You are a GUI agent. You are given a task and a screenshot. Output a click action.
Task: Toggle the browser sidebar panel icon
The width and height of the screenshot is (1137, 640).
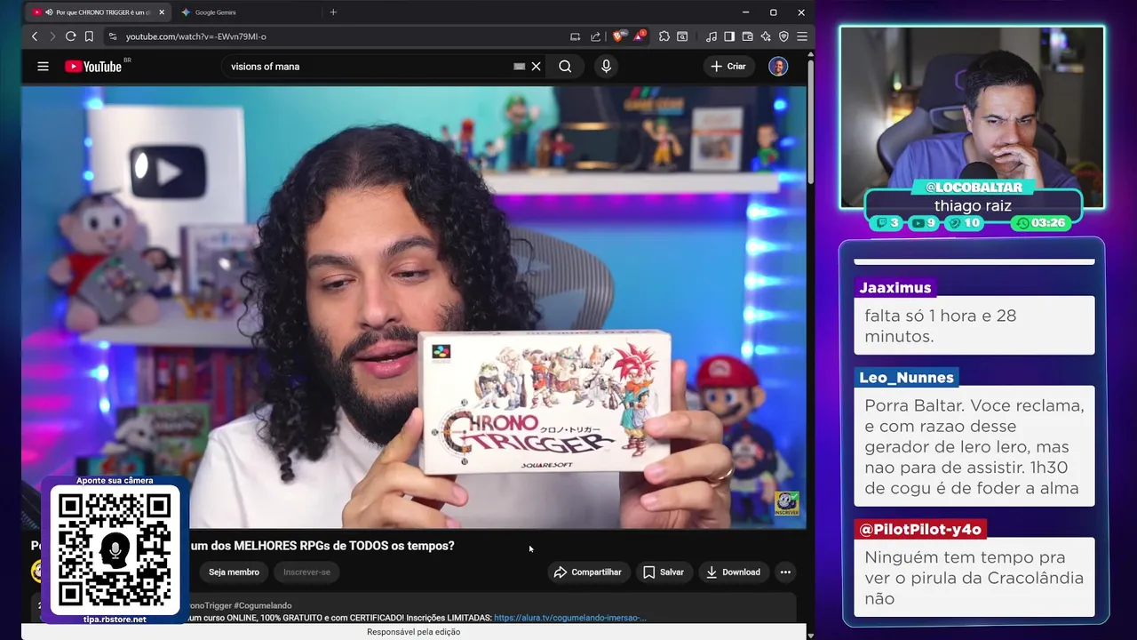point(729,36)
